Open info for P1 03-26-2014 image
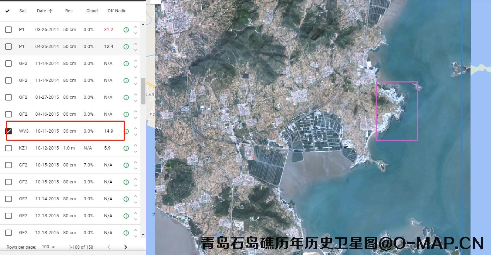The image size is (491, 255). [x=126, y=30]
